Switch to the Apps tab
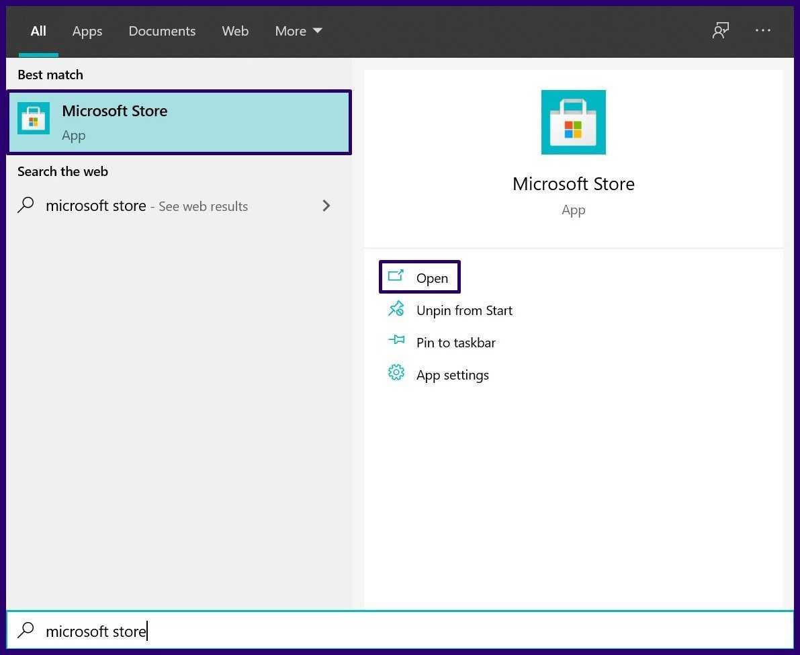This screenshot has height=655, width=800. tap(87, 31)
